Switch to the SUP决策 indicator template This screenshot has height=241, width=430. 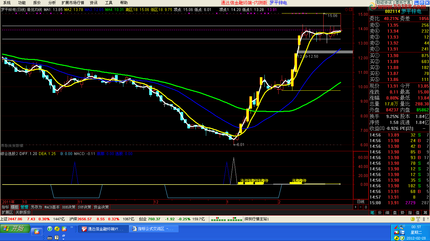[84, 207]
